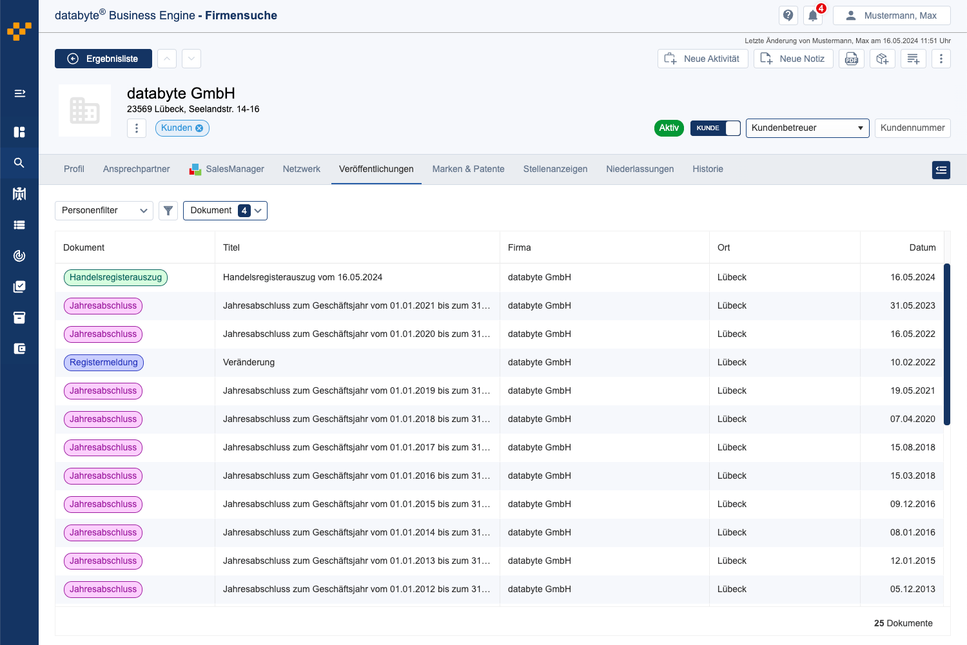Viewport: 967px width, 645px height.
Task: Open the Kundenbetreuer dropdown
Action: coord(807,128)
